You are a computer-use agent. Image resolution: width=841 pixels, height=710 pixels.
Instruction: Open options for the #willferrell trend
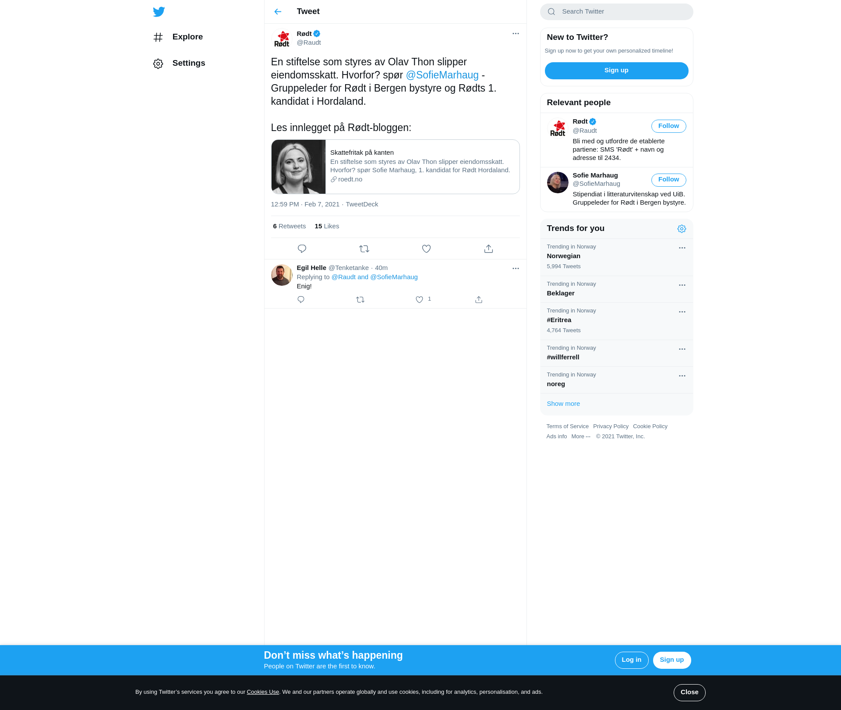pos(682,349)
